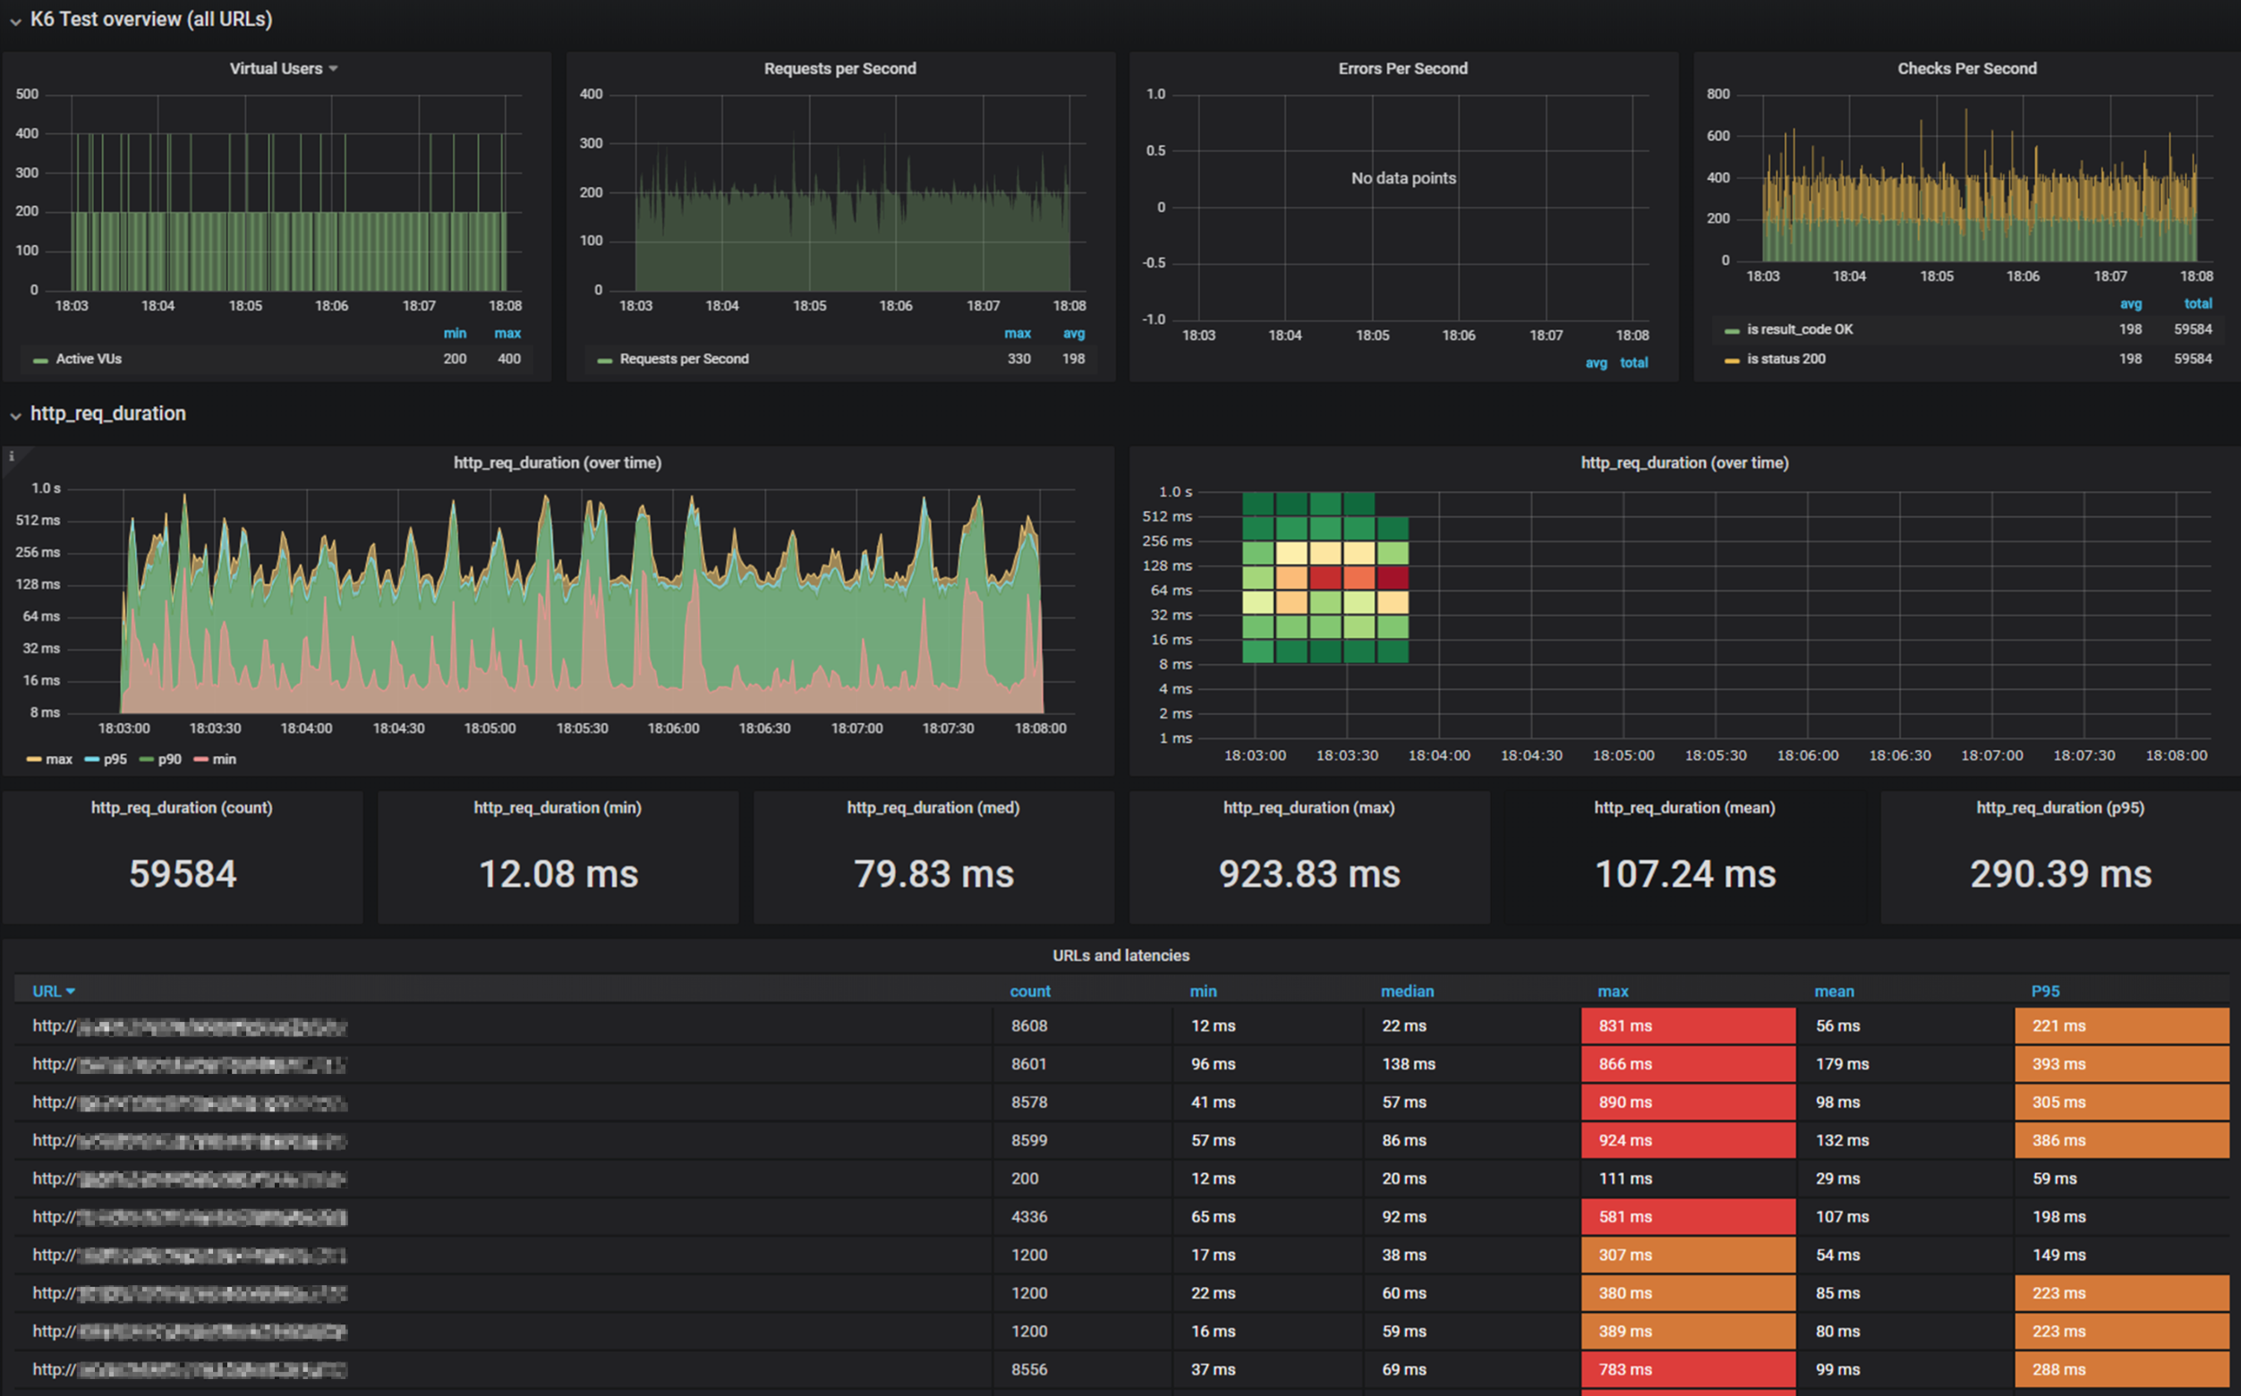This screenshot has width=2241, height=1396.
Task: Click 'is result_code OK' legend color marker
Action: pos(1731,330)
